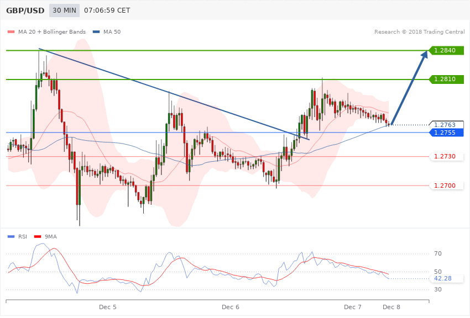Click the MA 20 + Bollinger Bands label
The image size is (470, 318).
pos(52,31)
